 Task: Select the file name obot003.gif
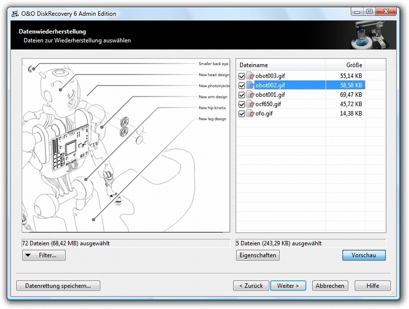270,76
